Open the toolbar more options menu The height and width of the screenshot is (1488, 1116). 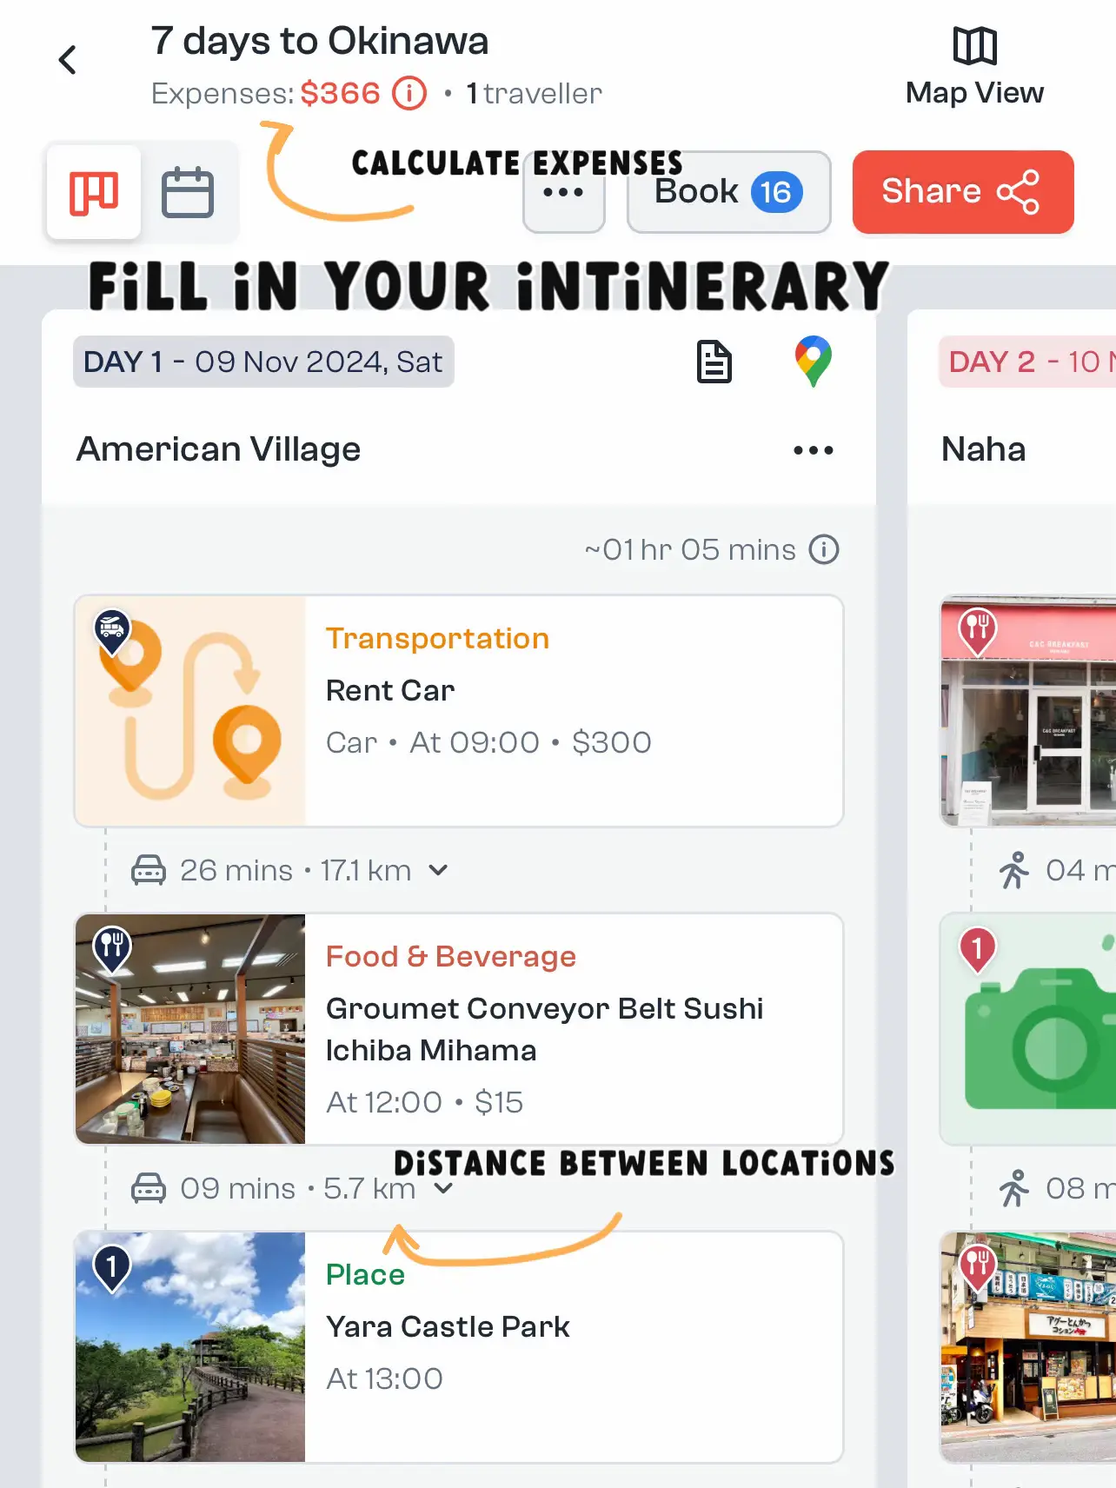563,192
